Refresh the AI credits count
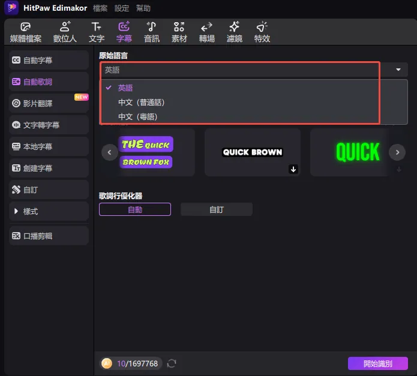 [x=172, y=363]
